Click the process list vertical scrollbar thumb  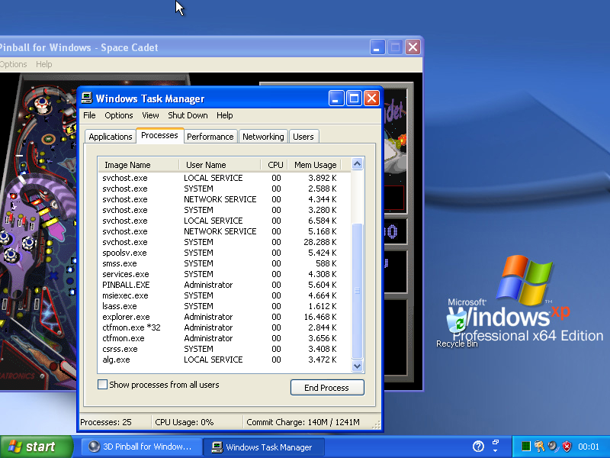coord(357,290)
